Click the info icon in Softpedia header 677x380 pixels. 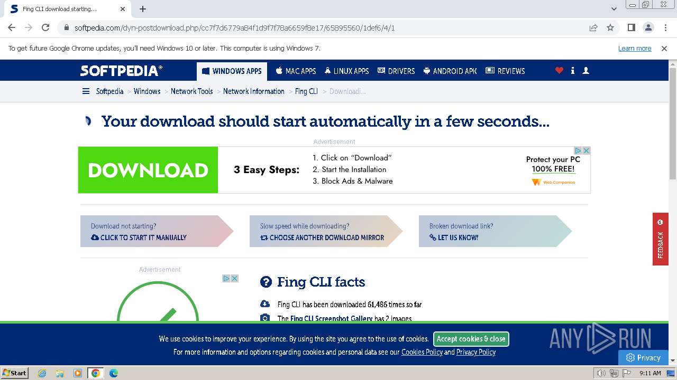pyautogui.click(x=573, y=70)
